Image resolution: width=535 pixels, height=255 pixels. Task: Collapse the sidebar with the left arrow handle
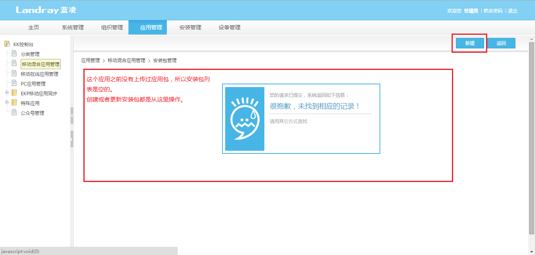point(72,116)
